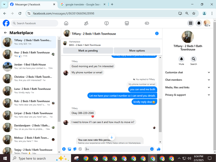Open the Windows notification center icon
This screenshot has height=162, width=216.
[x=210, y=159]
